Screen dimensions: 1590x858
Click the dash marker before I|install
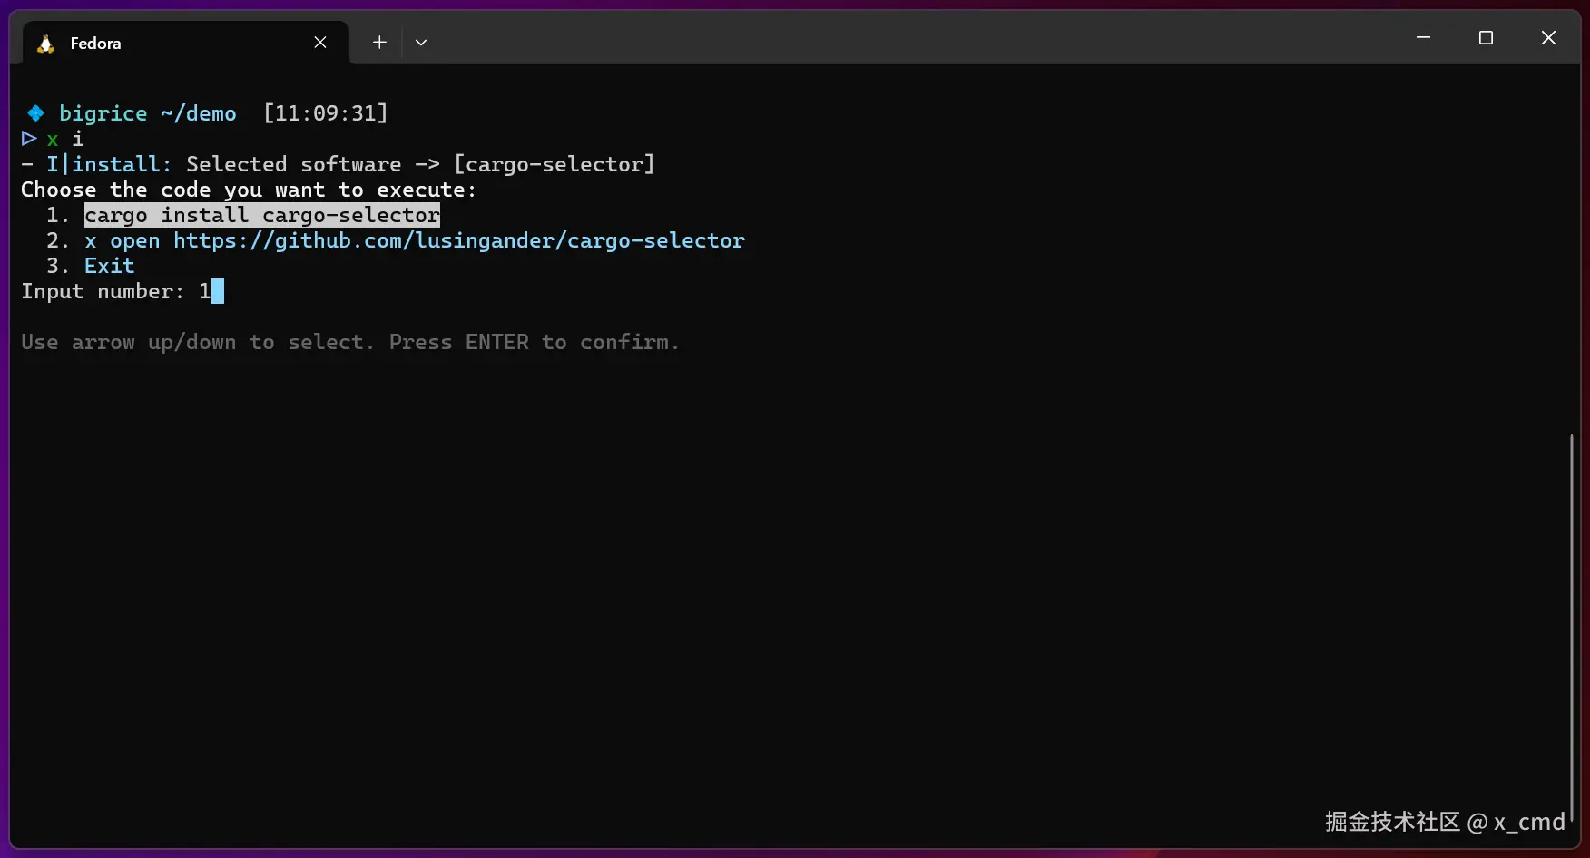[28, 164]
